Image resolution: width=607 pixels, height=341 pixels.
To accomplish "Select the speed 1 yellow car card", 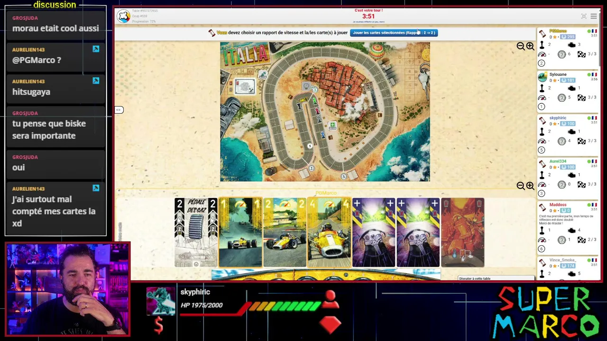I will pyautogui.click(x=240, y=233).
